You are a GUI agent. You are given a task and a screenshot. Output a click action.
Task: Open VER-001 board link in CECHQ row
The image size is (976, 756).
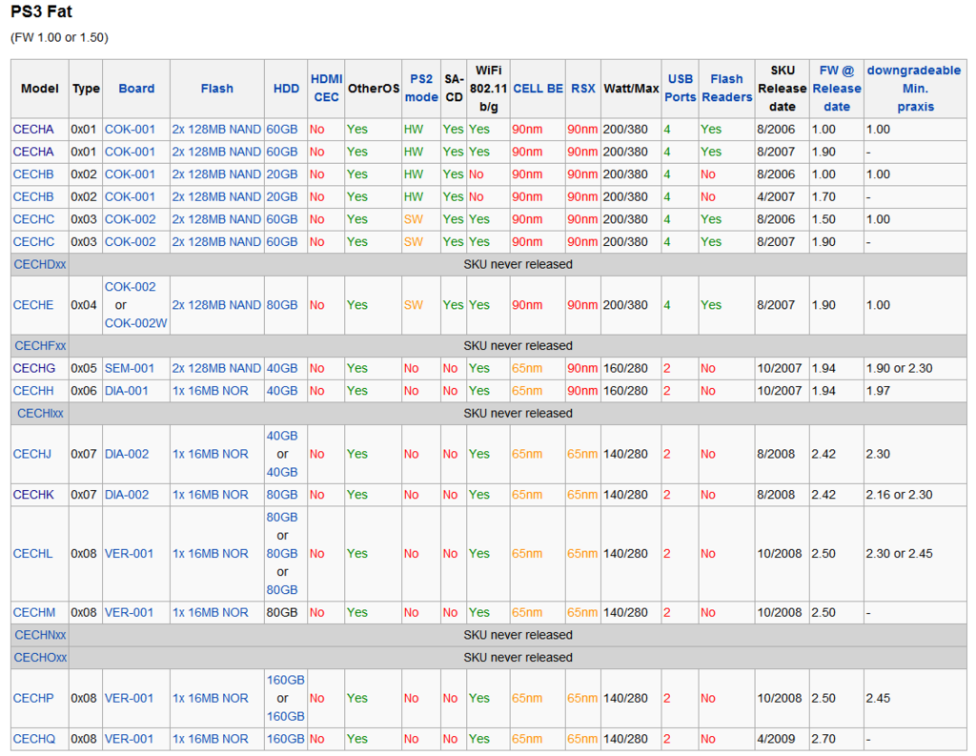129,739
